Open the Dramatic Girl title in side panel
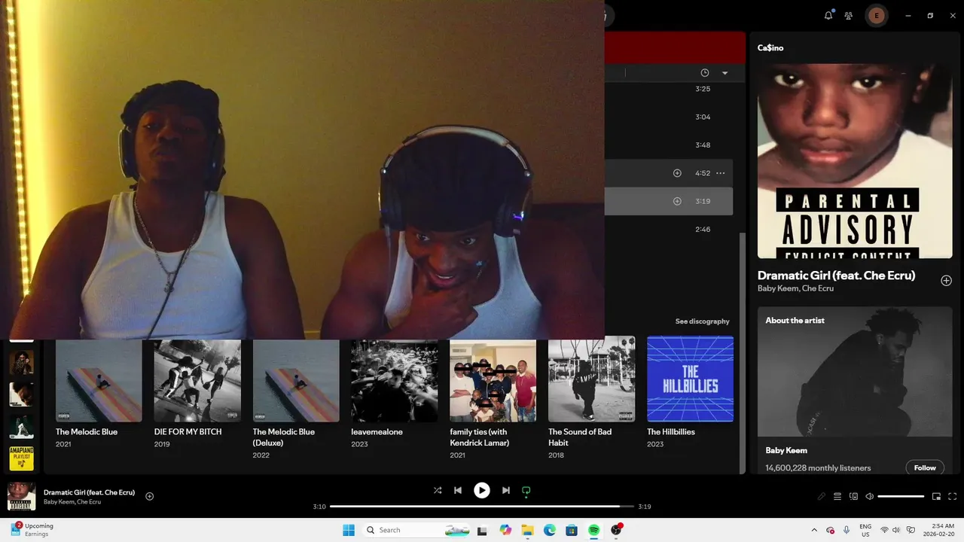This screenshot has width=964, height=542. tap(836, 276)
